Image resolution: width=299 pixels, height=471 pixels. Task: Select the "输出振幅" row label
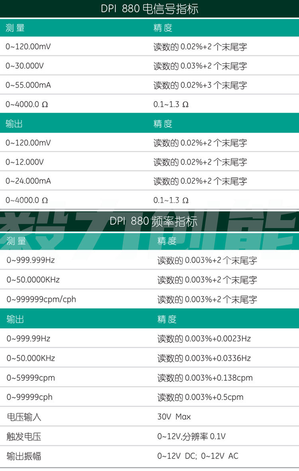coord(24,456)
